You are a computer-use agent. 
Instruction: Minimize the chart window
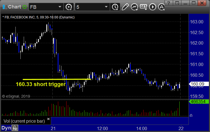185,3
